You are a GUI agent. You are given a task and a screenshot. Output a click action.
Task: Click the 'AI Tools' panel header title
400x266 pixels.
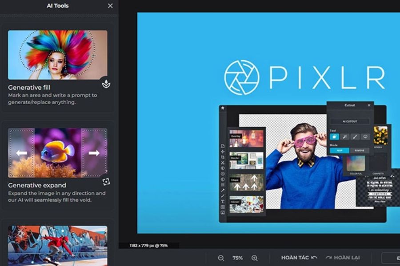58,6
